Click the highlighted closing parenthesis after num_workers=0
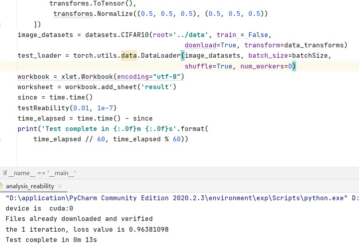Screen dimensions: 359x246 (294, 66)
